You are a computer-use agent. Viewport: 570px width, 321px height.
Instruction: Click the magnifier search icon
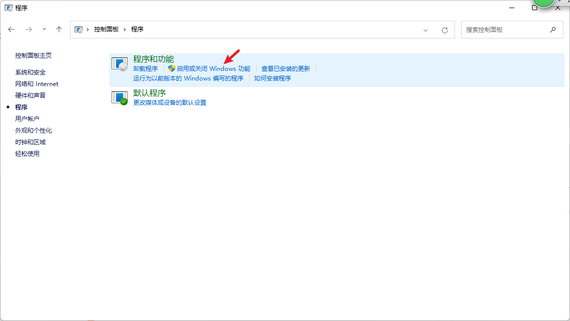(x=553, y=30)
